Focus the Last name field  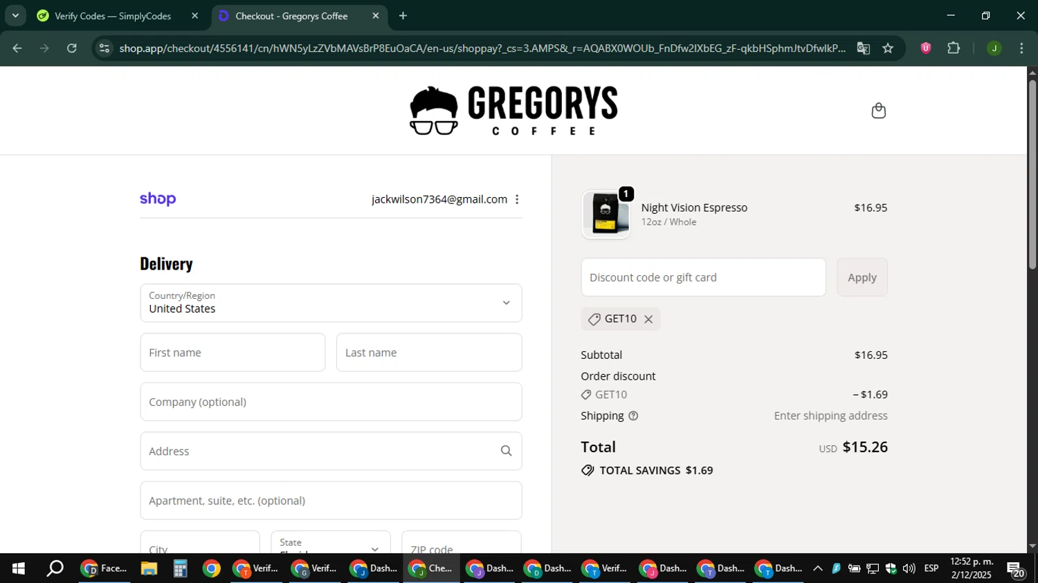(x=429, y=353)
